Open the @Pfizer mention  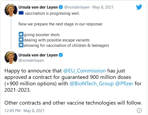[x=124, y=84]
